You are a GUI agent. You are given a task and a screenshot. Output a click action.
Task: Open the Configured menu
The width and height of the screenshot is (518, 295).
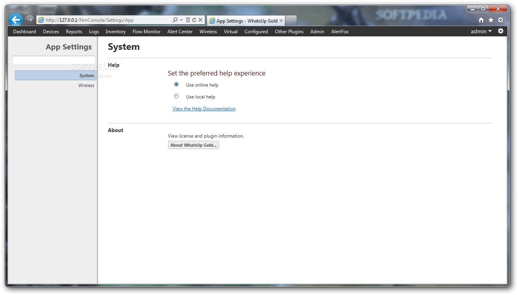pos(256,32)
